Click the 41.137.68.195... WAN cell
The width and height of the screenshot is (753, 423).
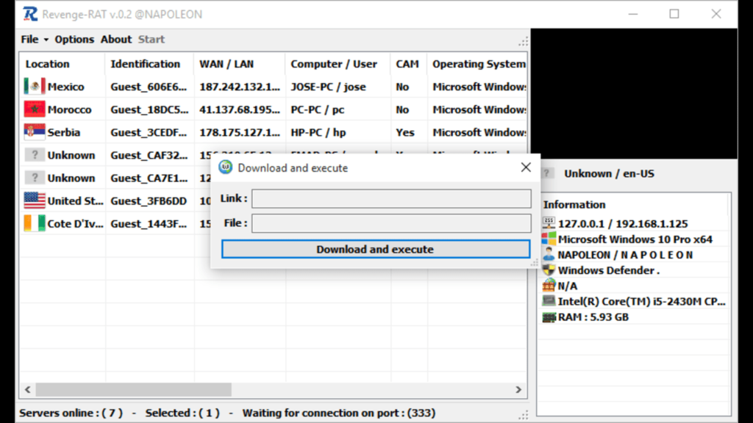pos(240,110)
